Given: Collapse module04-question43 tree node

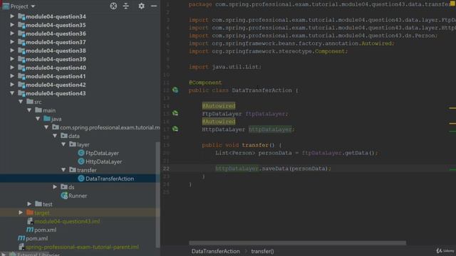Looking at the screenshot, I should point(12,93).
